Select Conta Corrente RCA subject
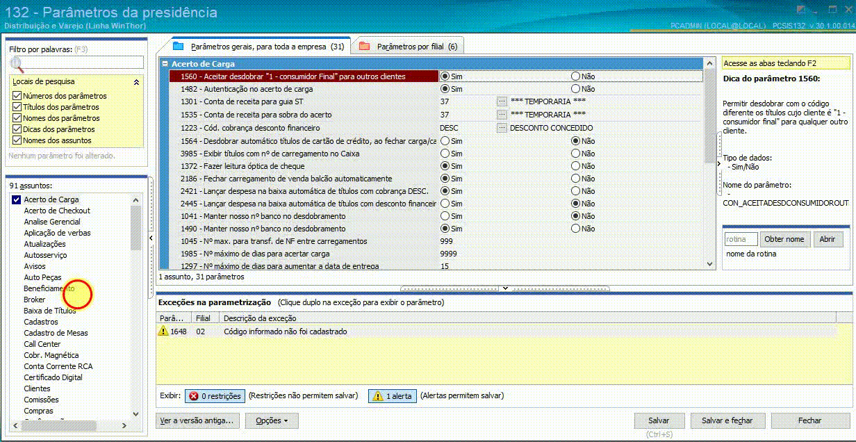 58,366
